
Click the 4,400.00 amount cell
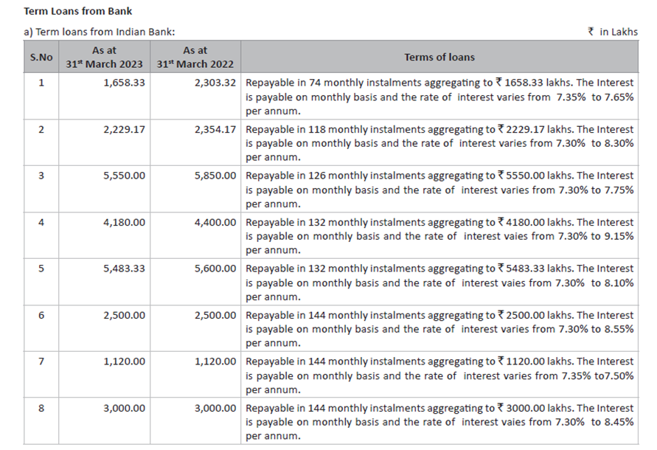215,223
